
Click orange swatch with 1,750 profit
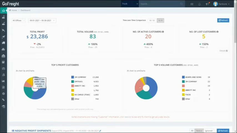pos(72,90)
